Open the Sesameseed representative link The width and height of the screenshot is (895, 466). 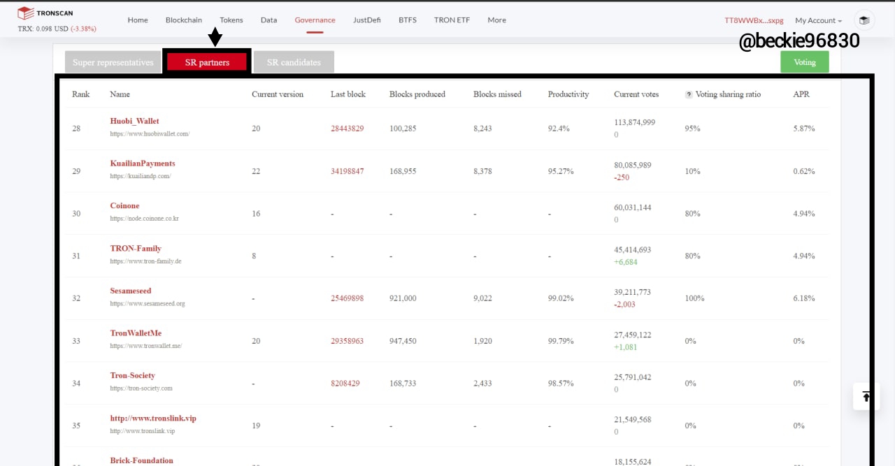131,291
